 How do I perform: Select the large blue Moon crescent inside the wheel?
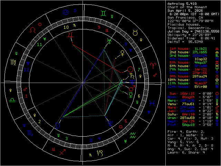pyautogui.click(x=57, y=126)
